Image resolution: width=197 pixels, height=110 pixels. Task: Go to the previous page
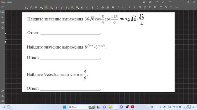tap(119, 7)
